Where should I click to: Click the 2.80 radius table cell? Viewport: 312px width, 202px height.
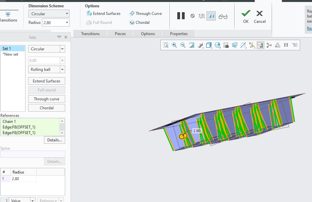[x=24, y=179]
